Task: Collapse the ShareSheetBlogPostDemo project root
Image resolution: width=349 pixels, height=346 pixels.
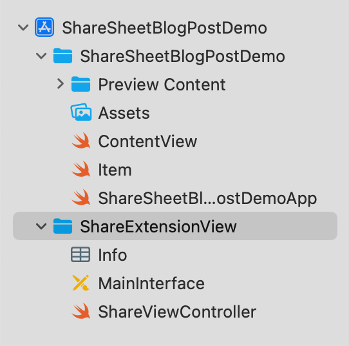Action: click(23, 28)
